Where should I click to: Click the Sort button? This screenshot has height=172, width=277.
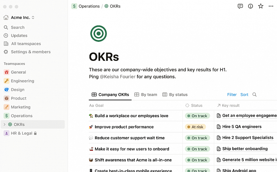(x=244, y=95)
